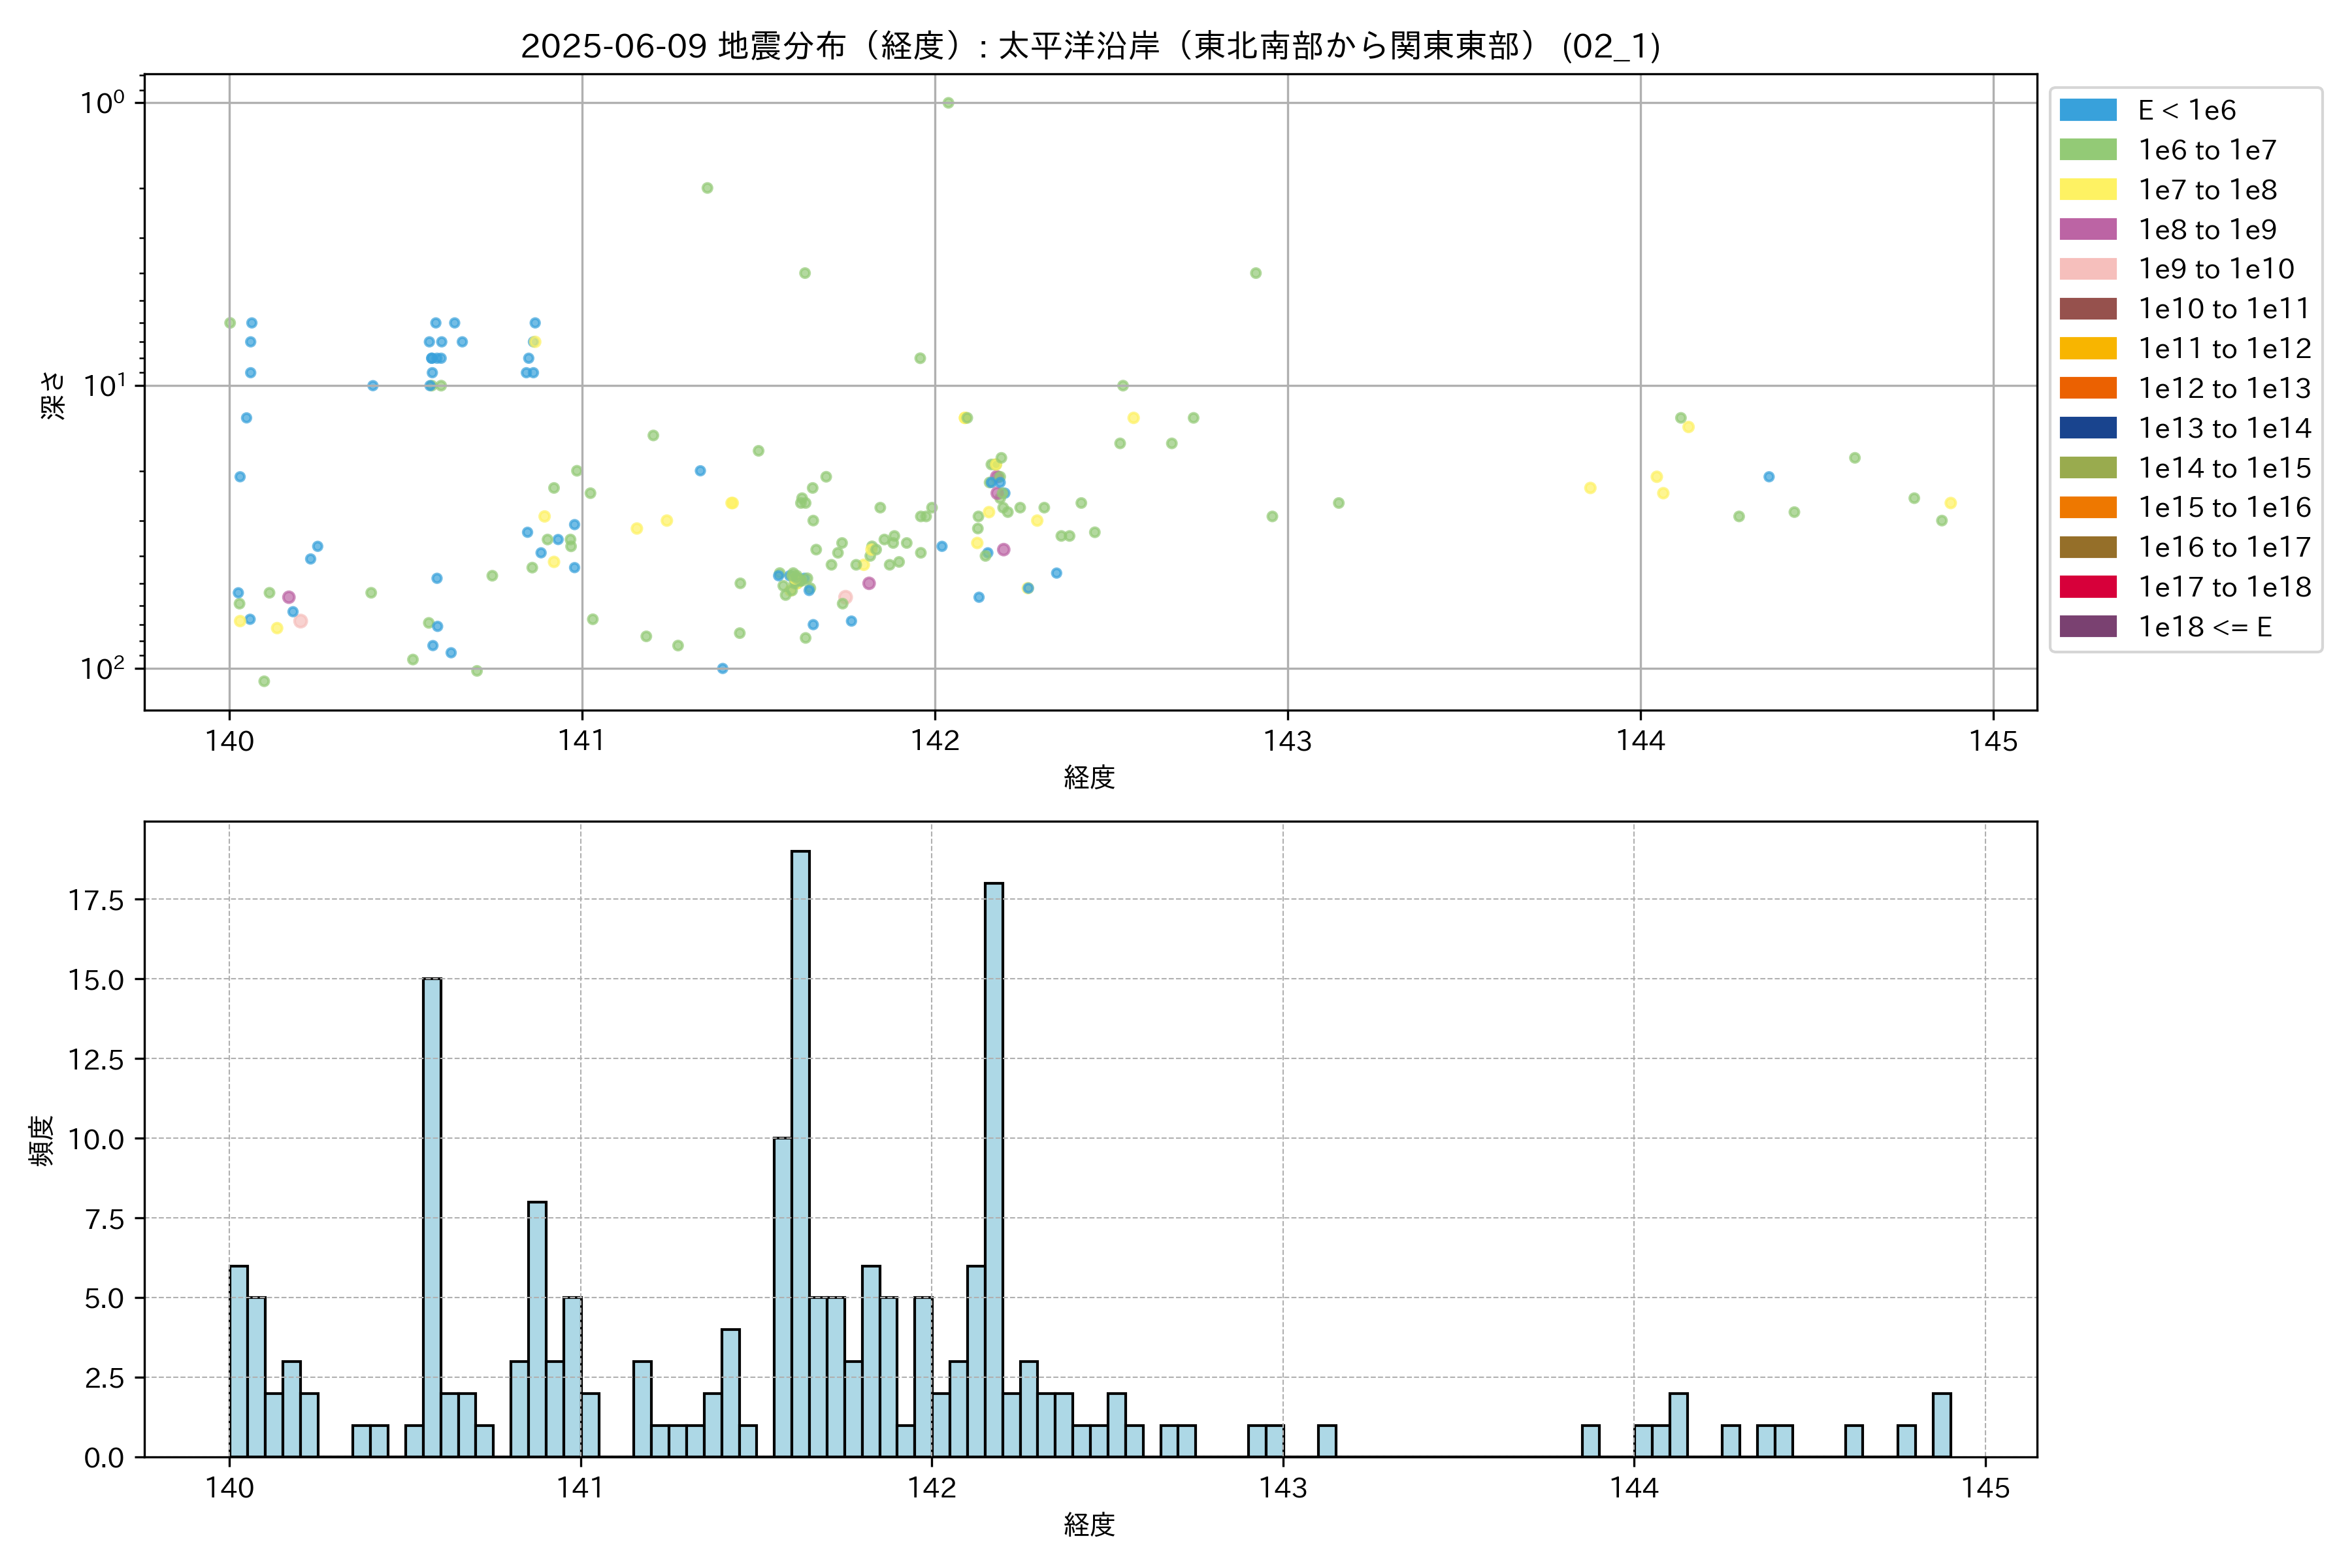Image resolution: width=2352 pixels, height=1568 pixels.
Task: Click the '1e18 <= E' legend label
Action: coord(2205,627)
